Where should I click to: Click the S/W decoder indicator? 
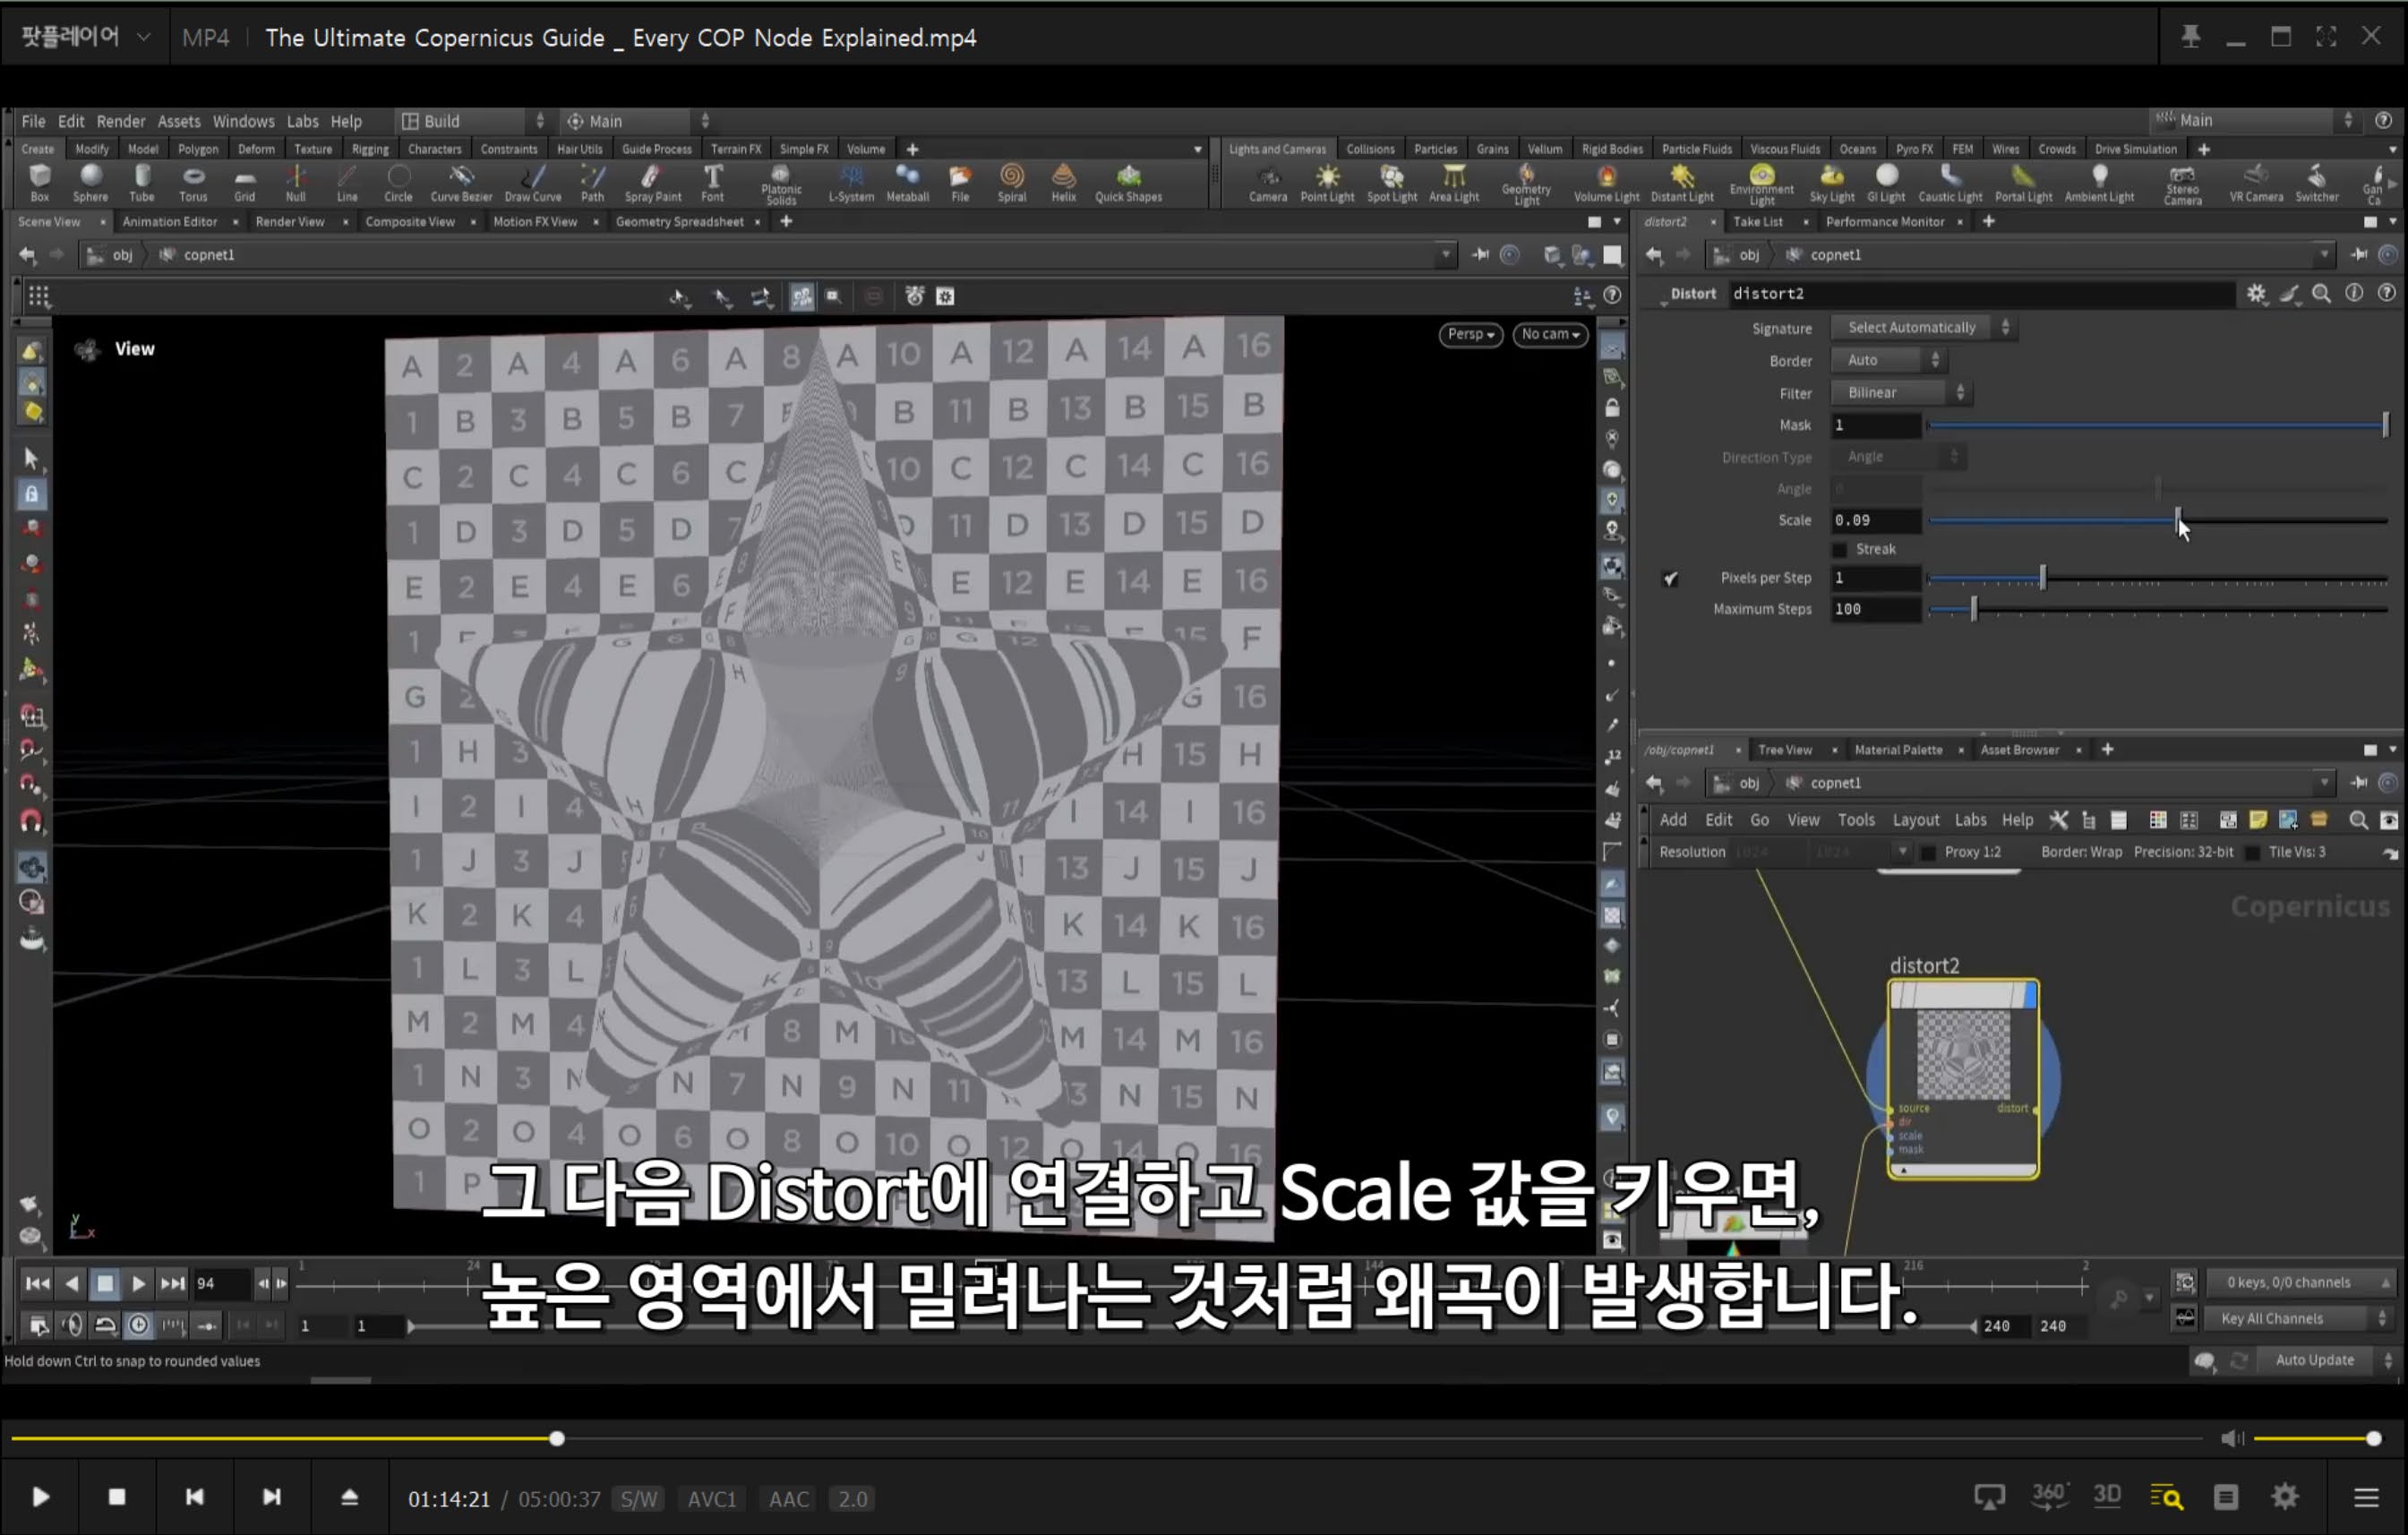[x=638, y=1499]
